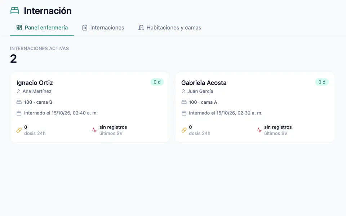Click sin registros on Gabriela Acosta card
The height and width of the screenshot is (216, 346).
pyautogui.click(x=278, y=127)
